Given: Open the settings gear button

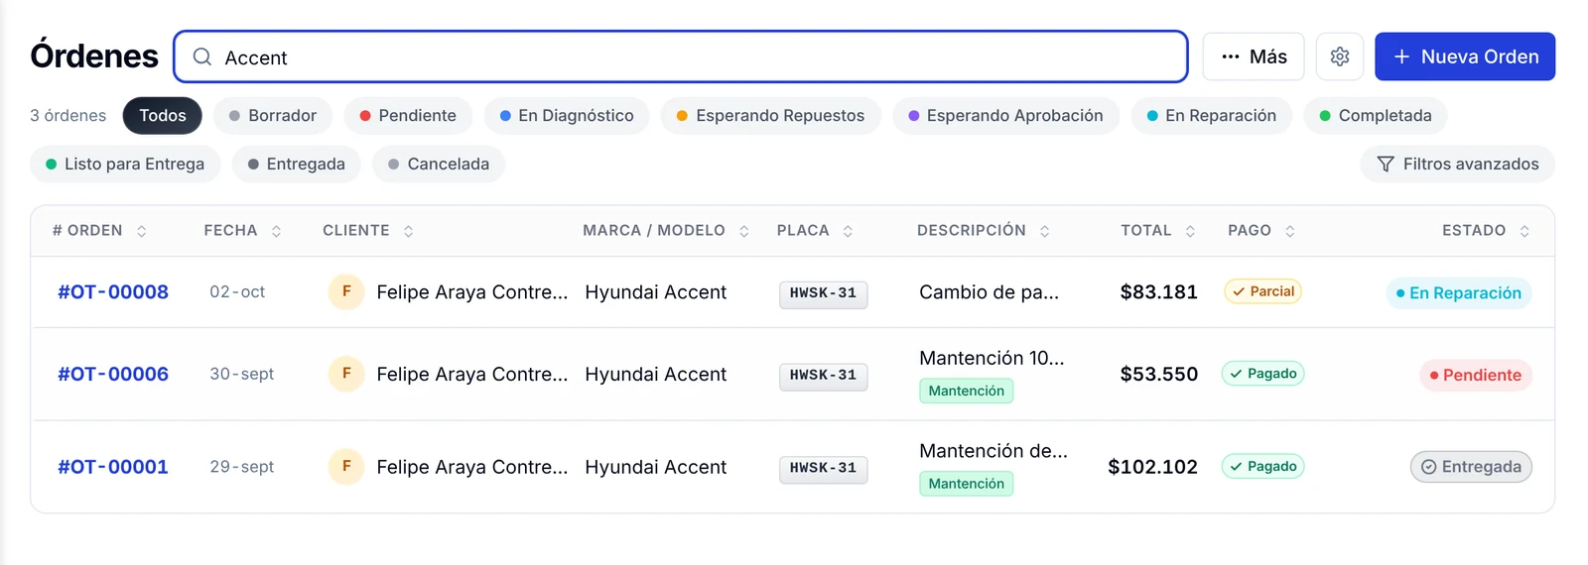Looking at the screenshot, I should [1339, 56].
